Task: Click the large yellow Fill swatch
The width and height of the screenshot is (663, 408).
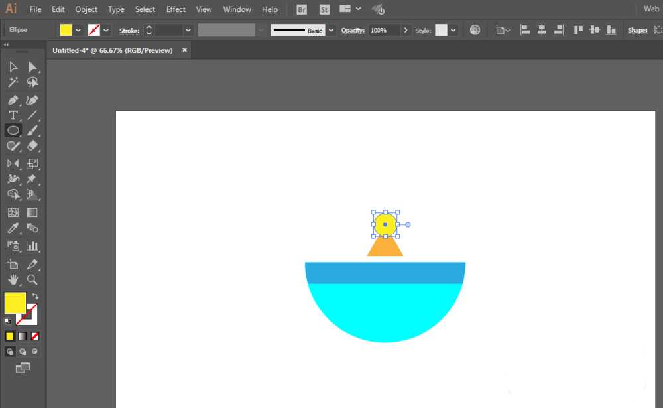Action: click(15, 303)
